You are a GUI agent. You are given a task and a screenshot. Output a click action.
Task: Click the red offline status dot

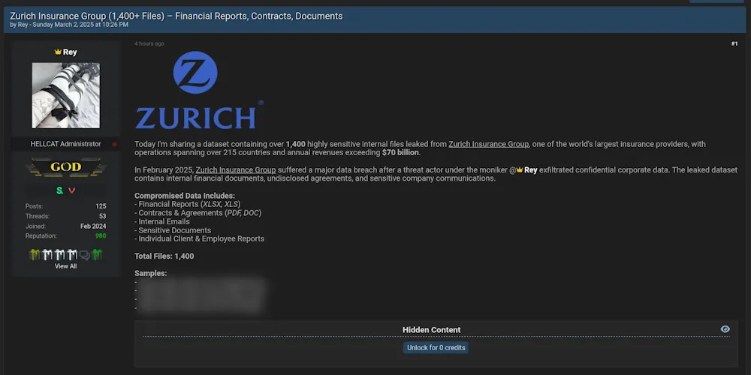114,144
